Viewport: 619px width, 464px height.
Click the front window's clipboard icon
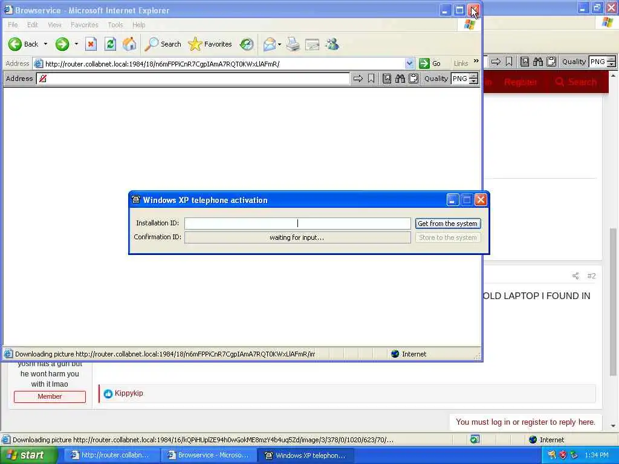413,79
